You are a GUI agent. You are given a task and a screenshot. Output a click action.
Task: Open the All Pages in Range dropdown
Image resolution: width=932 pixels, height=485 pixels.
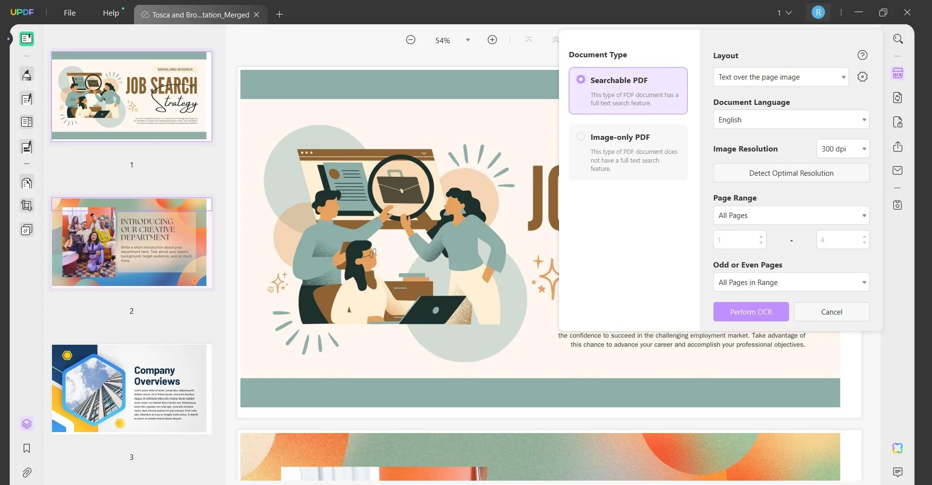791,282
